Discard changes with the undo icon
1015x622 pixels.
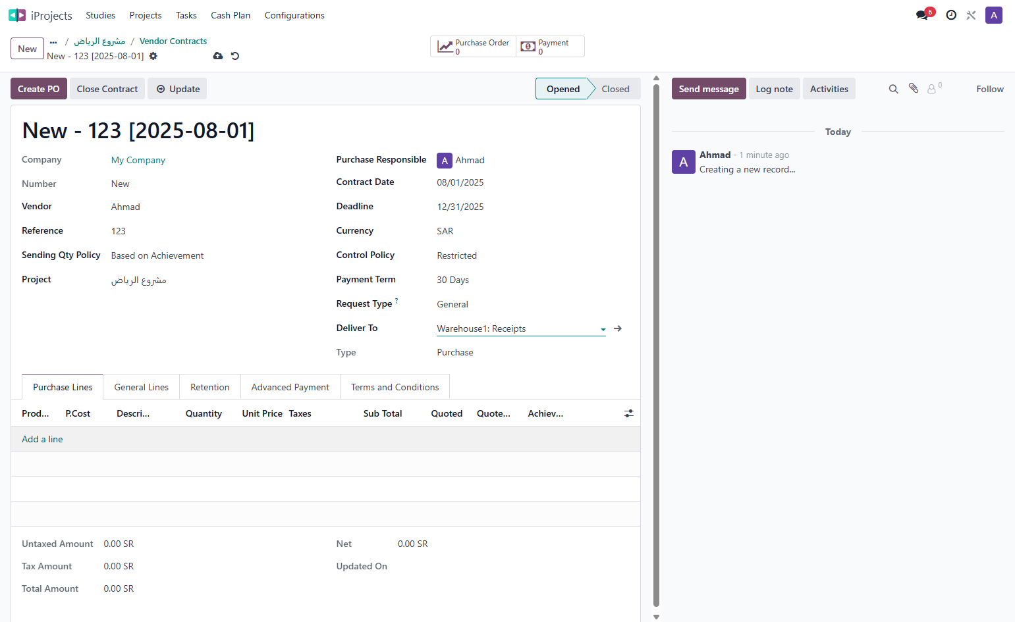click(235, 56)
